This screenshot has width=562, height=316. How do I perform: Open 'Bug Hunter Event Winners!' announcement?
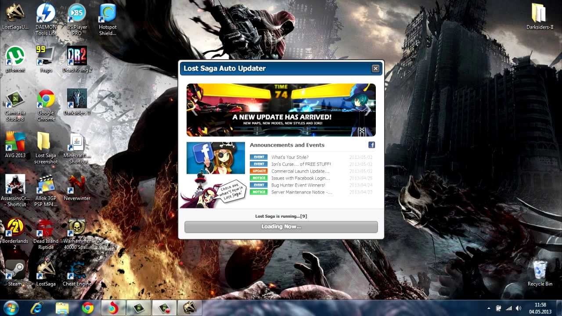(x=298, y=185)
